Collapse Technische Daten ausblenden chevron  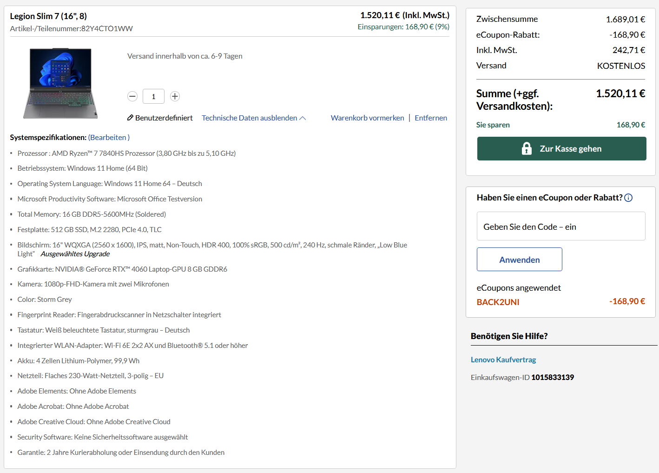pyautogui.click(x=303, y=118)
